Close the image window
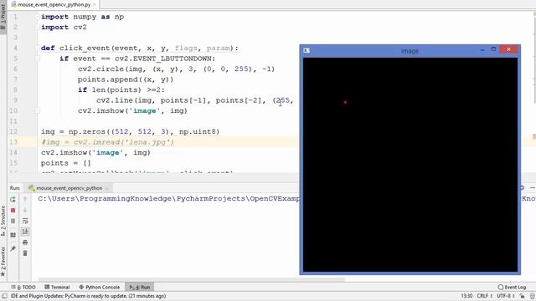The image size is (536, 301). pyautogui.click(x=508, y=49)
